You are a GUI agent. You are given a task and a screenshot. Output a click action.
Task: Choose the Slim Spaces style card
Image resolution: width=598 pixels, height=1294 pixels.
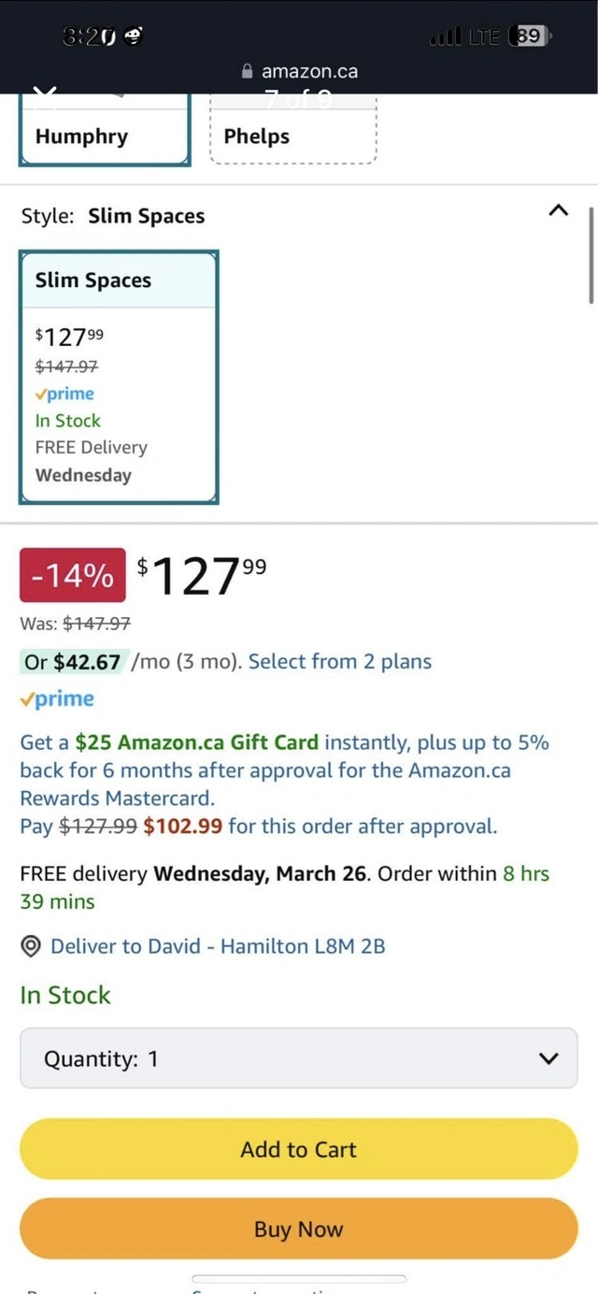(x=119, y=377)
